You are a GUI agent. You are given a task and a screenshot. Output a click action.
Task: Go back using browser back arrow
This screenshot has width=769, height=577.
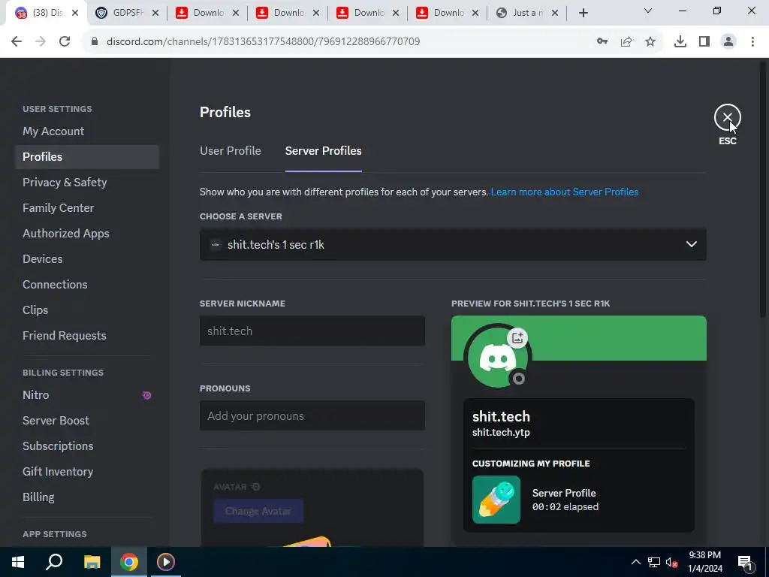coord(17,41)
